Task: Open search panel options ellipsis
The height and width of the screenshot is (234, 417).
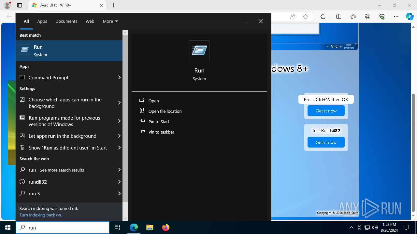Action: coord(247,21)
